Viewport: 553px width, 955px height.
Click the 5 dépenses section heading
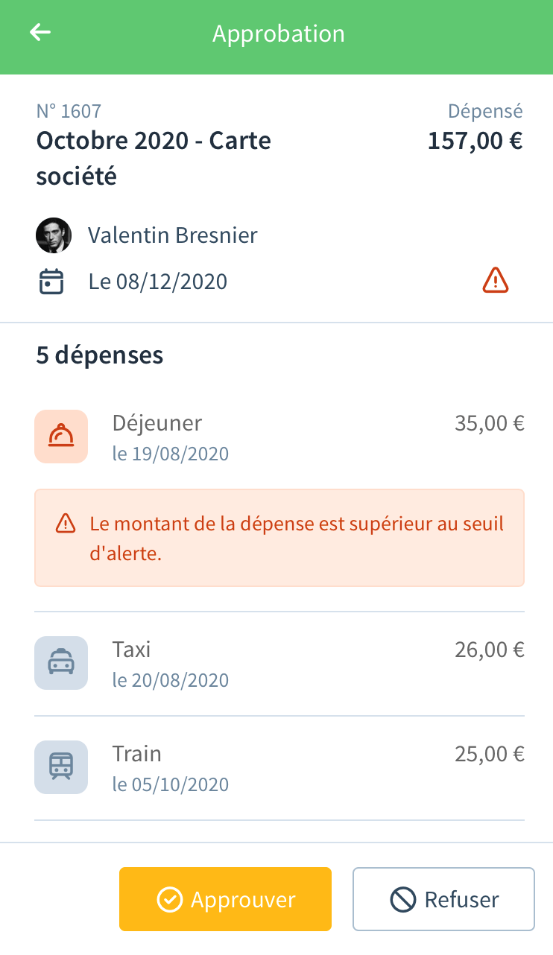point(100,355)
